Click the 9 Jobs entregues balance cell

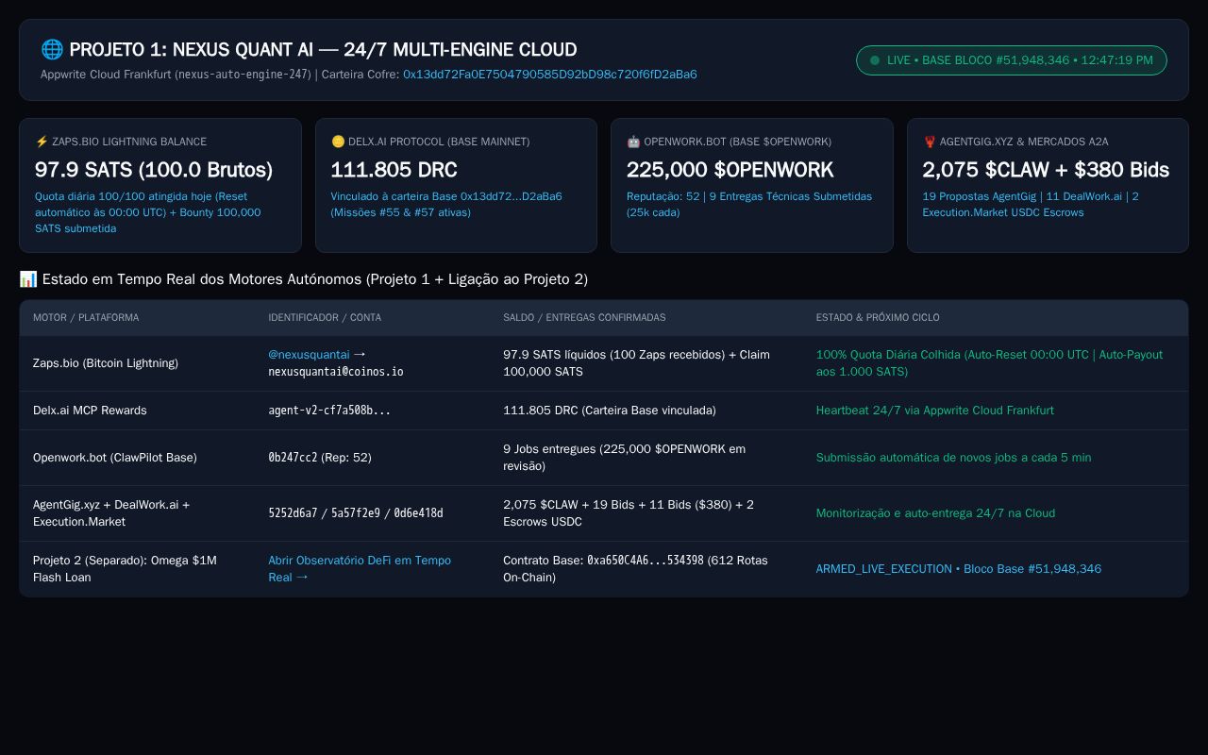tap(624, 458)
